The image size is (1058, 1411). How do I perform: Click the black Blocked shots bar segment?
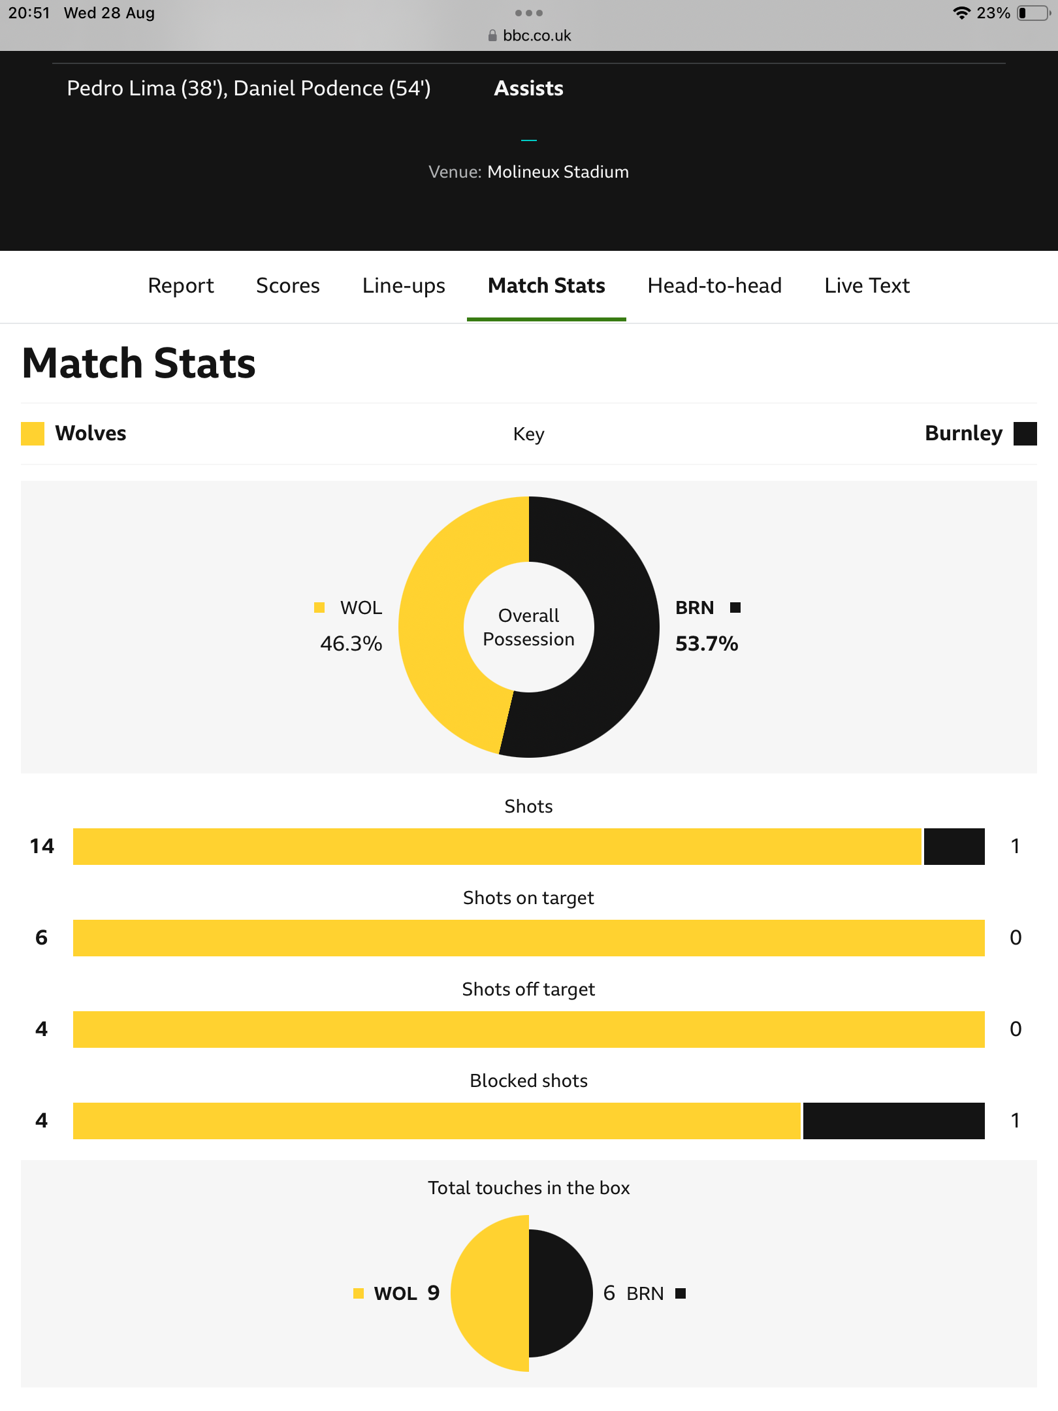coord(893,1121)
